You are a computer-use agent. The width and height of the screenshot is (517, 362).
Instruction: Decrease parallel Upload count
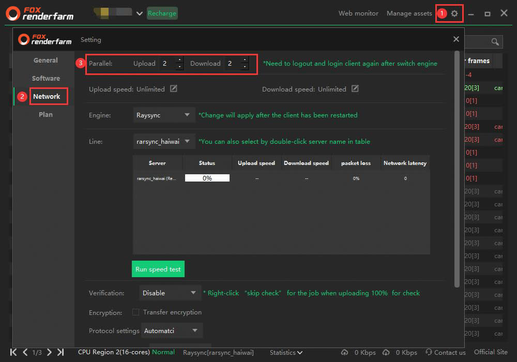click(179, 67)
